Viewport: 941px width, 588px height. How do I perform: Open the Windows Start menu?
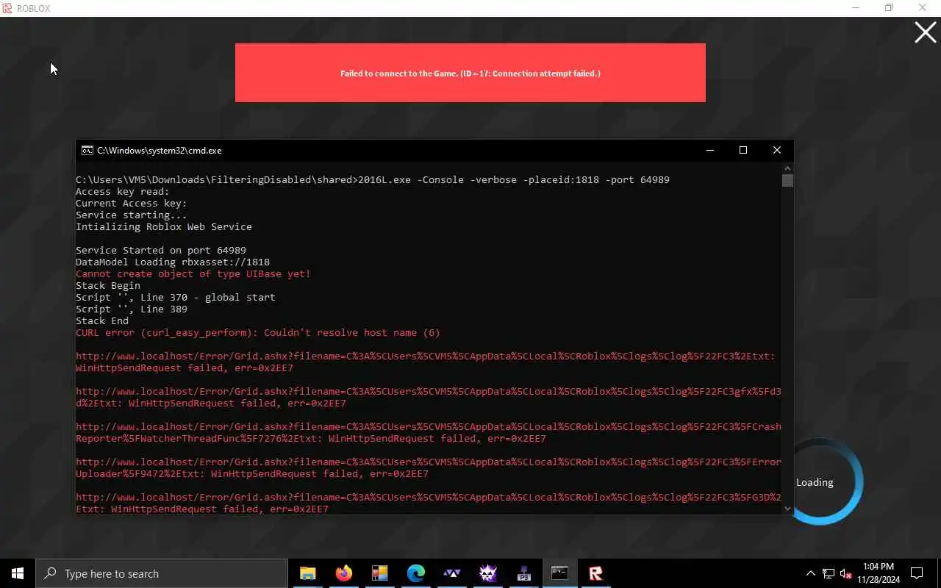click(18, 573)
